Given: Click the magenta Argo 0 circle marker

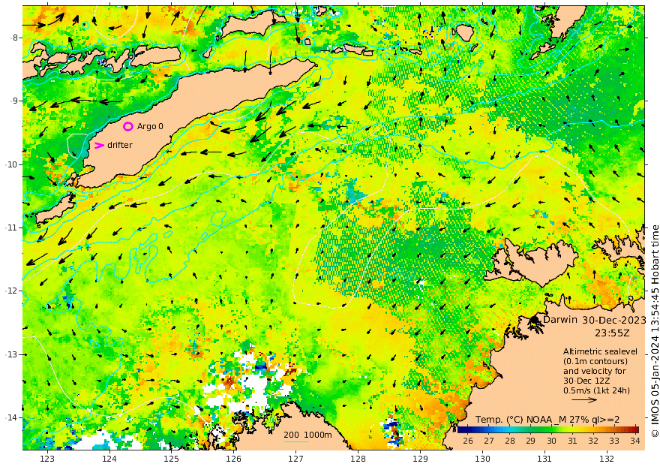Looking at the screenshot, I should 128,126.
